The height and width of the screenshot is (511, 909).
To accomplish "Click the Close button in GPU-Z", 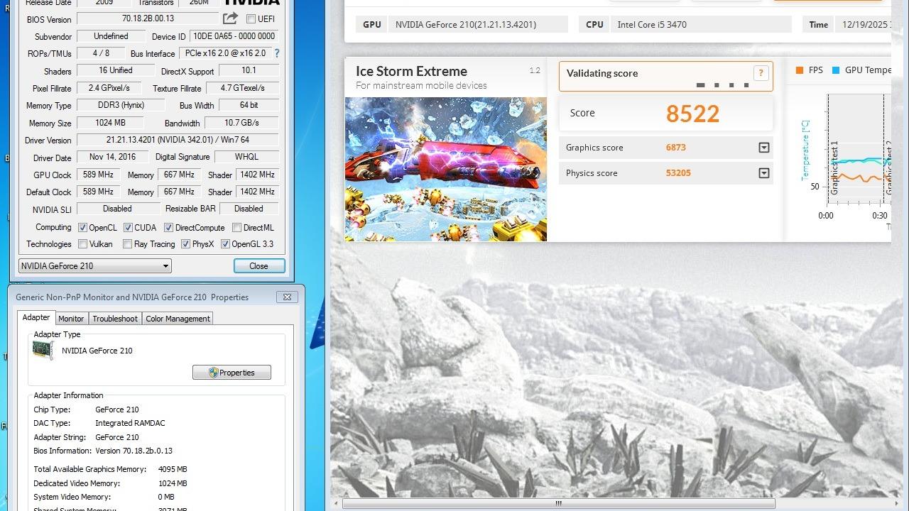I will click(258, 266).
